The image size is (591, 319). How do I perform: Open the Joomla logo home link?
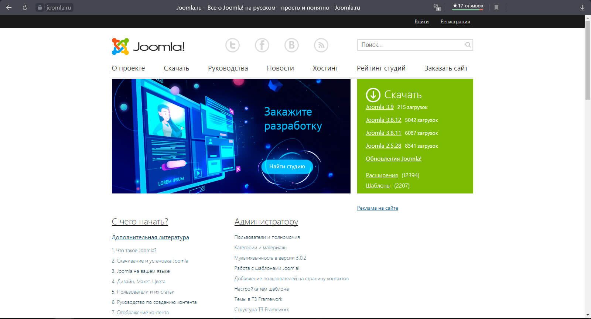[x=148, y=47]
